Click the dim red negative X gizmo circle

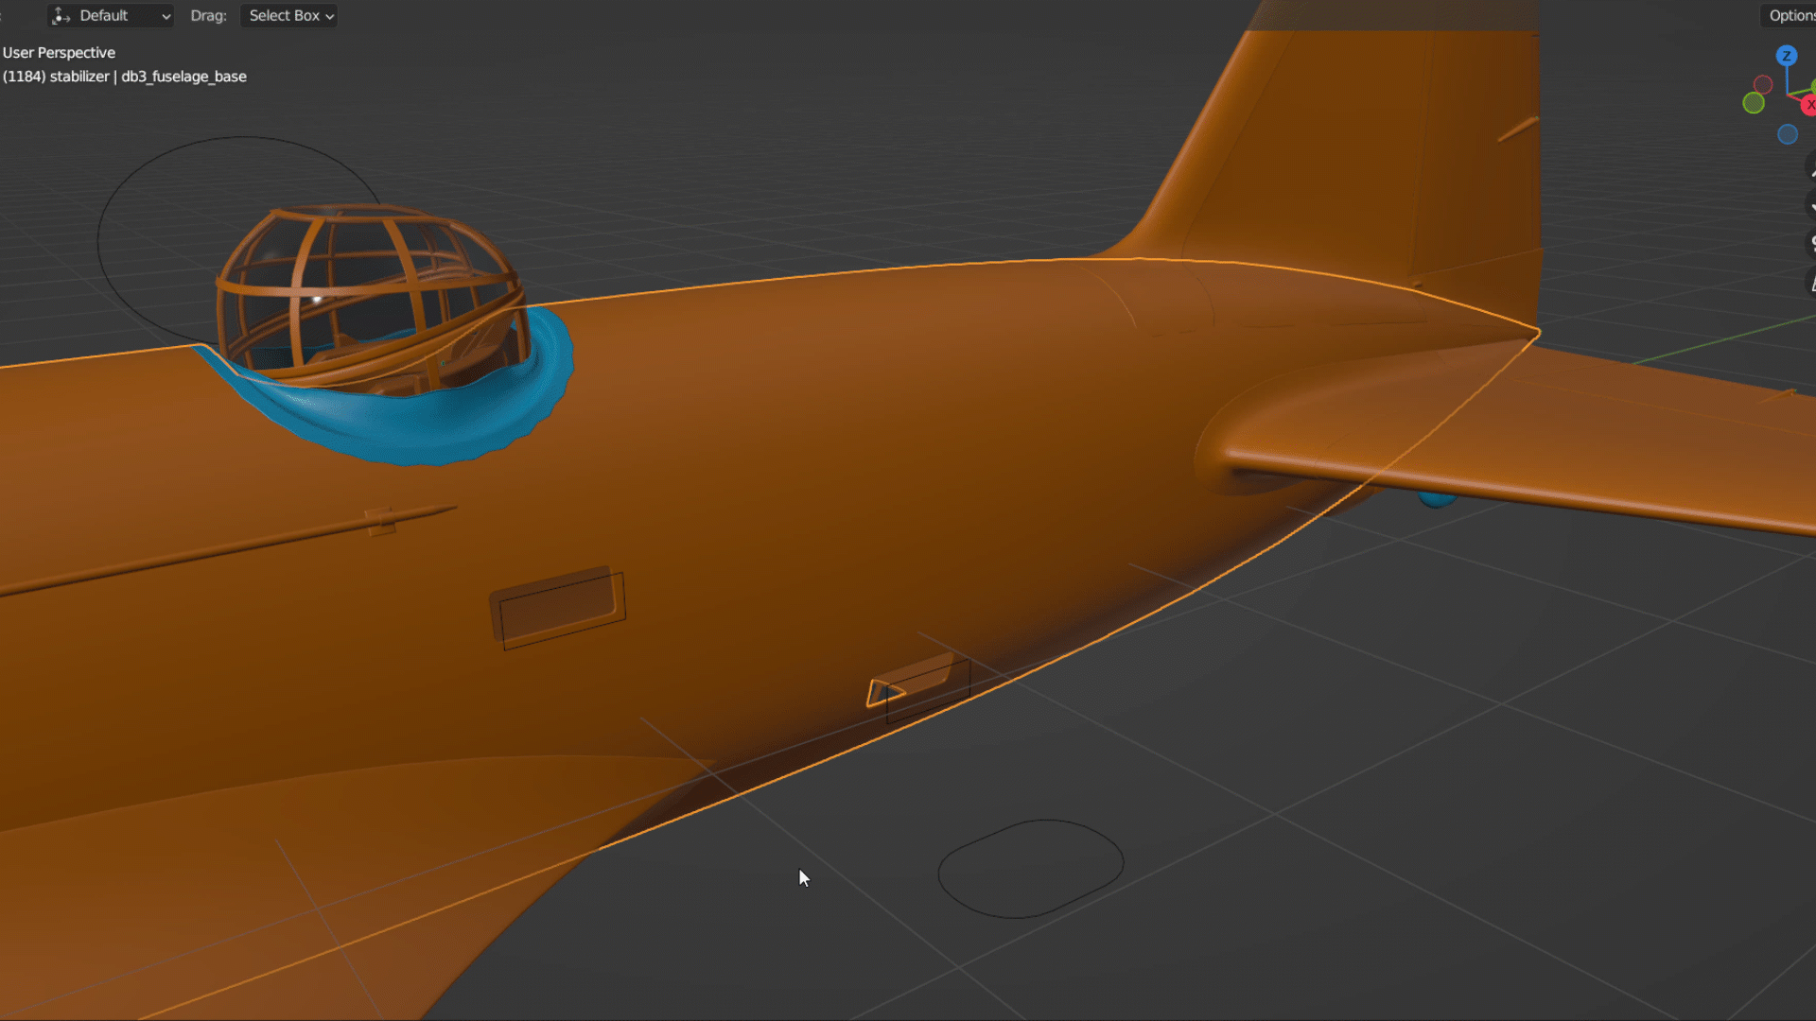(x=1763, y=84)
